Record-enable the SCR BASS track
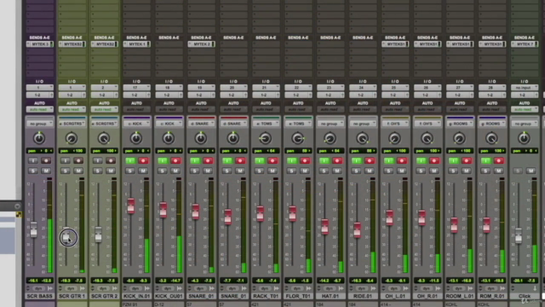545x307 pixels. pyautogui.click(x=46, y=160)
